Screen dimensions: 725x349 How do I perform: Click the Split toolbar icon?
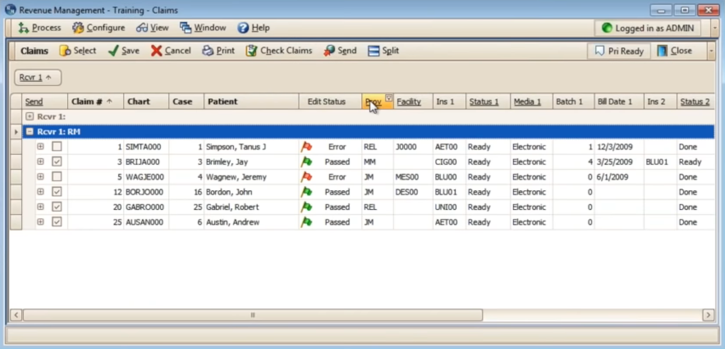coord(373,51)
